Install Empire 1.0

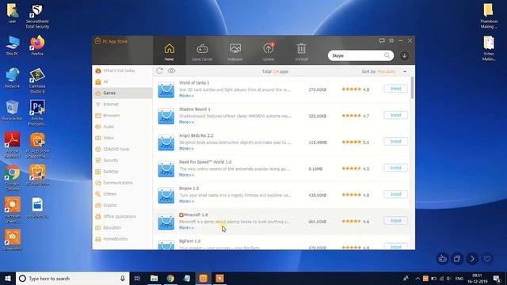pos(396,194)
